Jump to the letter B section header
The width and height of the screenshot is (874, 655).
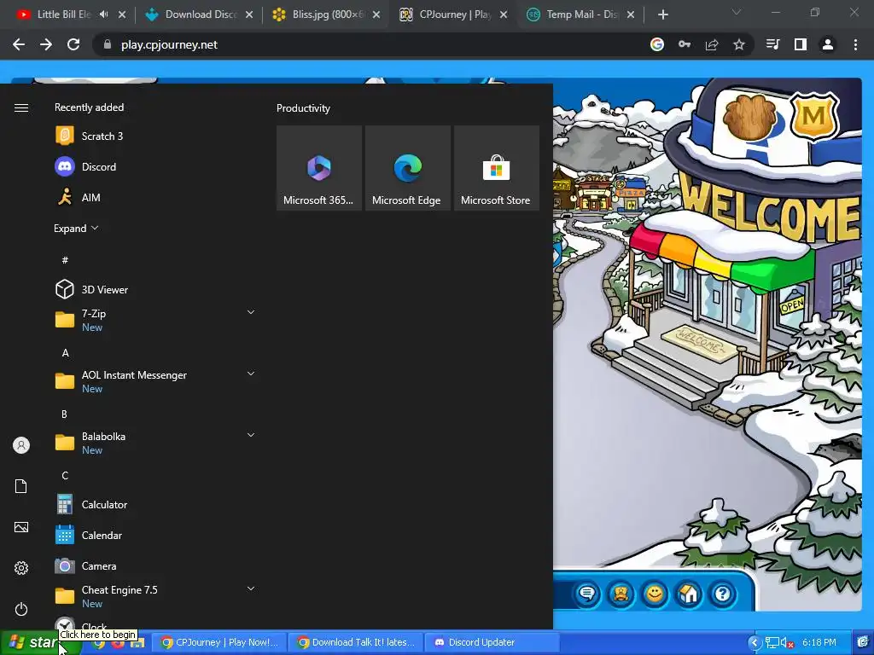(x=64, y=414)
